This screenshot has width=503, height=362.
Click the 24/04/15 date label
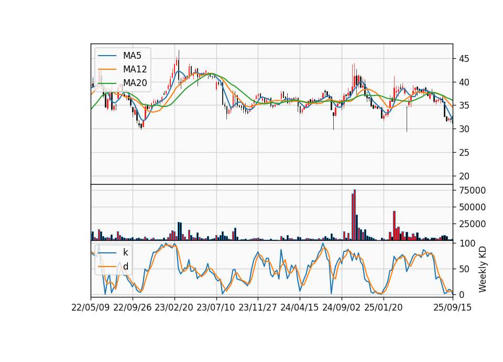300,307
